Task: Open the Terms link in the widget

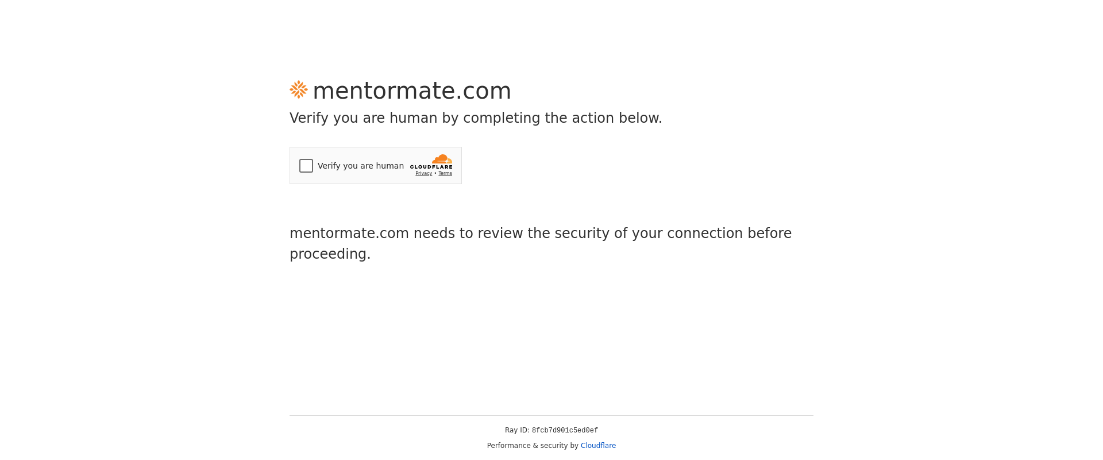Action: click(x=445, y=173)
